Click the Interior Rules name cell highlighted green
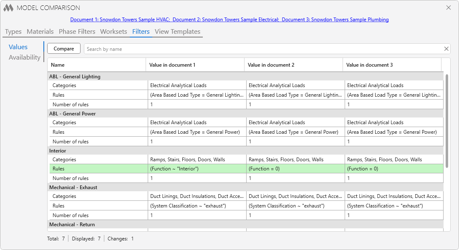 98,169
